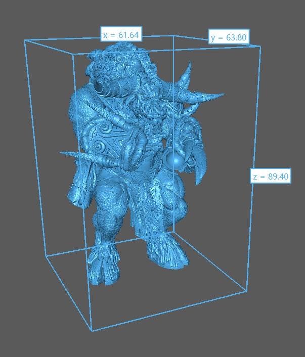Image resolution: width=305 pixels, height=357 pixels.
Task: Click the round orb held by the creature
Action: tap(176, 159)
